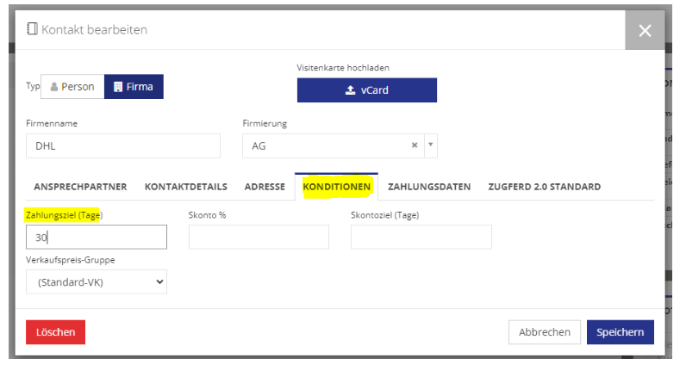This screenshot has width=680, height=371.
Task: Save the contact with Speichern
Action: pos(621,332)
